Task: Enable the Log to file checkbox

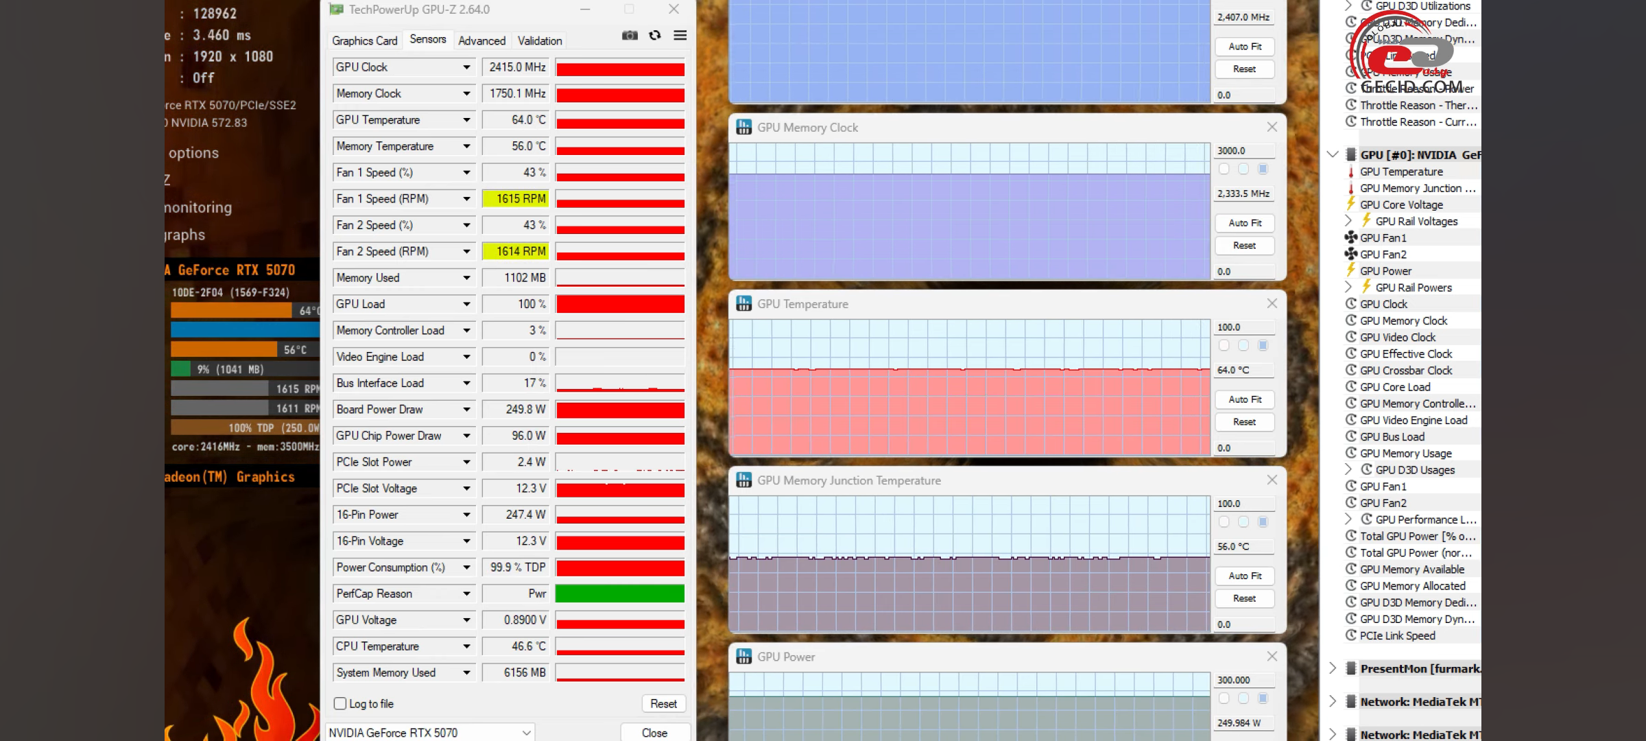Action: tap(340, 703)
